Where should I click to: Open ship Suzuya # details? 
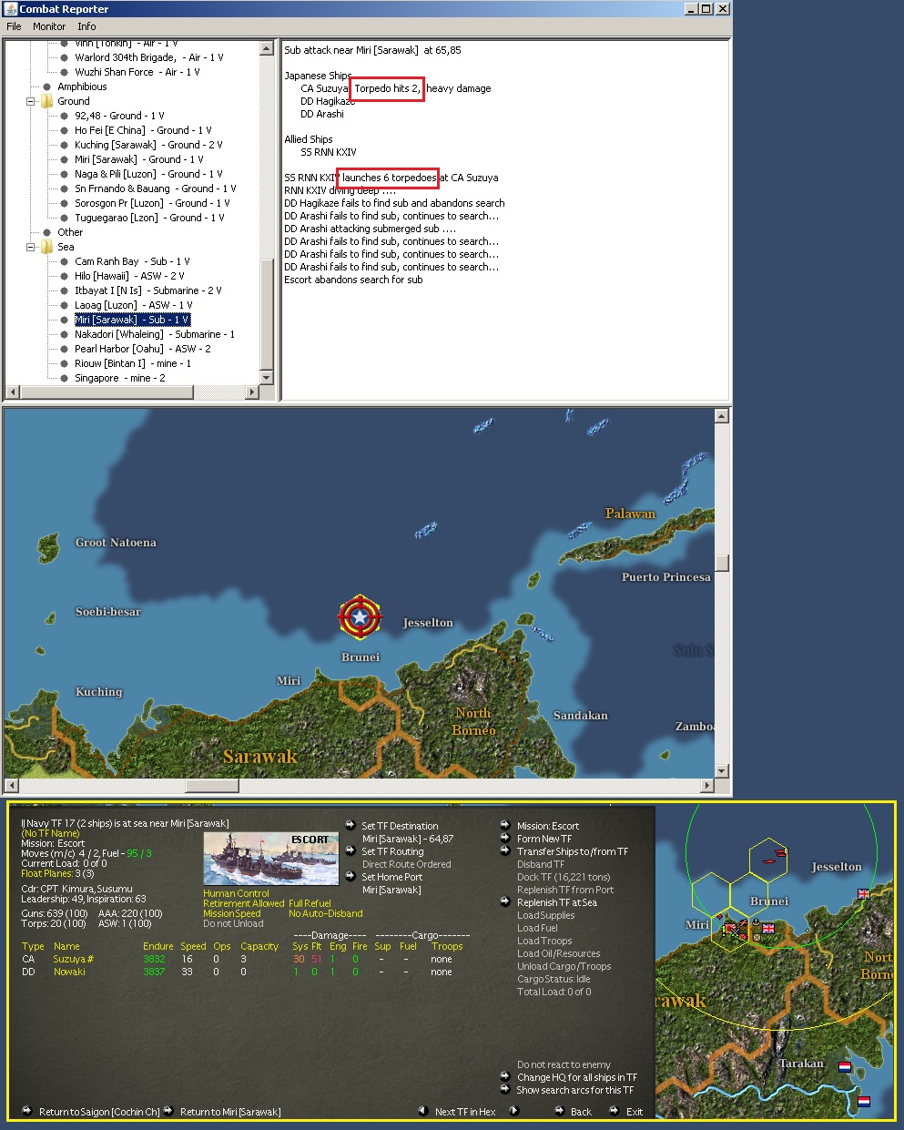point(73,959)
